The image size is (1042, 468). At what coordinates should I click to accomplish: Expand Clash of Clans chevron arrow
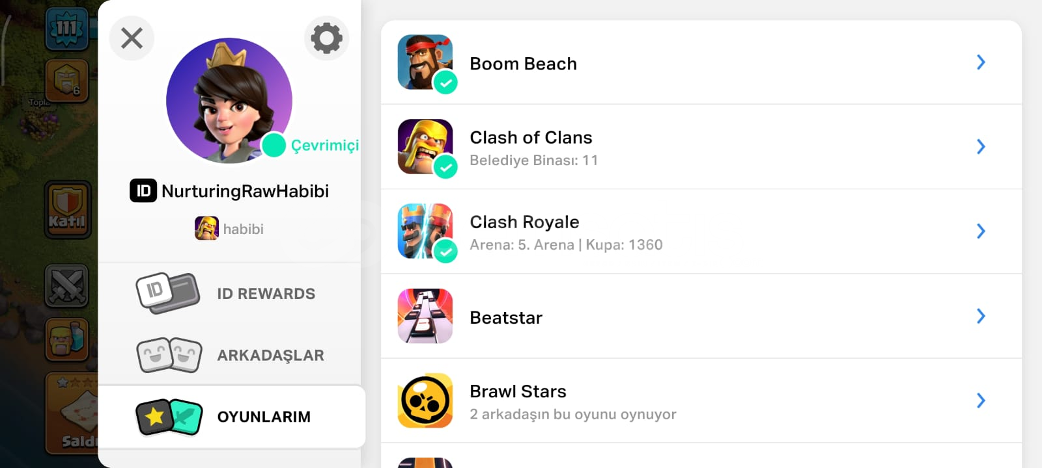[x=981, y=146]
